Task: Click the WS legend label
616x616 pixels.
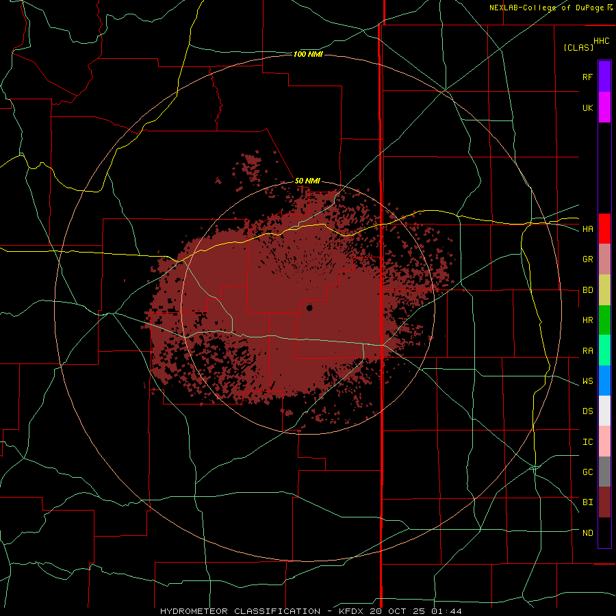Action: point(587,381)
